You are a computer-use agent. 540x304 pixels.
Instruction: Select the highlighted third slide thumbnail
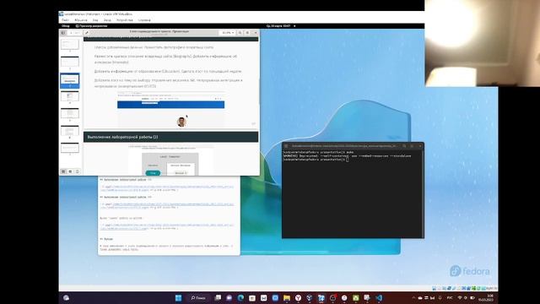pyautogui.click(x=69, y=80)
